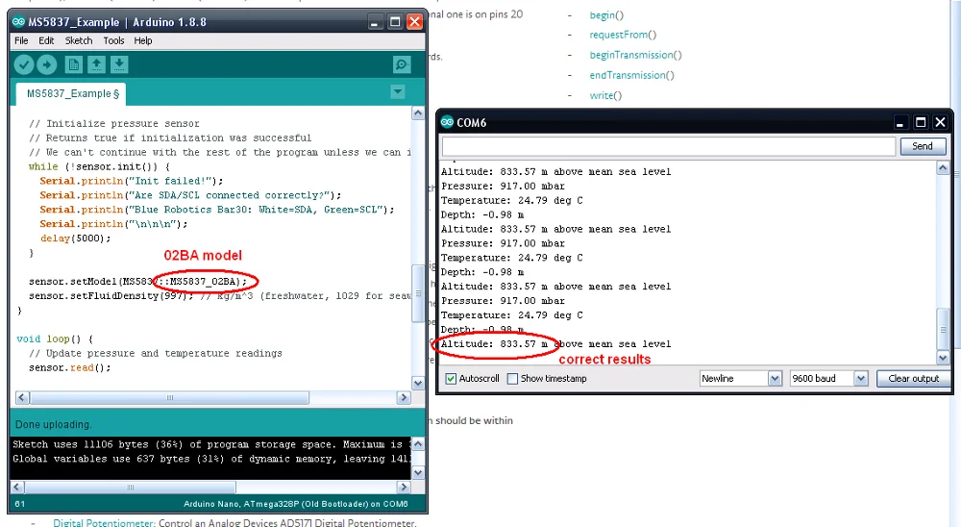Click the 'Global variables use 637 bytes' console line
Image resolution: width=961 pixels, height=527 pixels.
tap(211, 459)
